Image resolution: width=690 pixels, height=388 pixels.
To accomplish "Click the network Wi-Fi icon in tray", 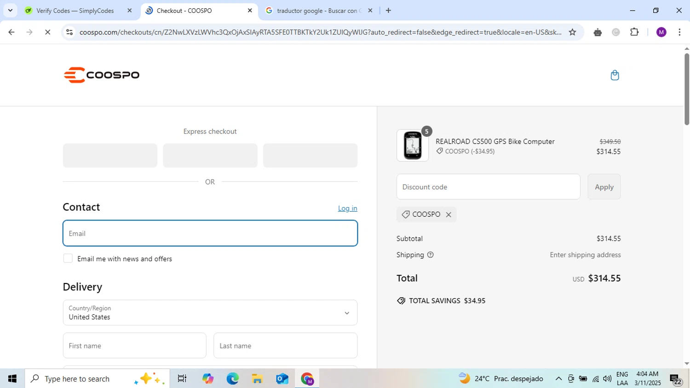I will tap(596, 379).
